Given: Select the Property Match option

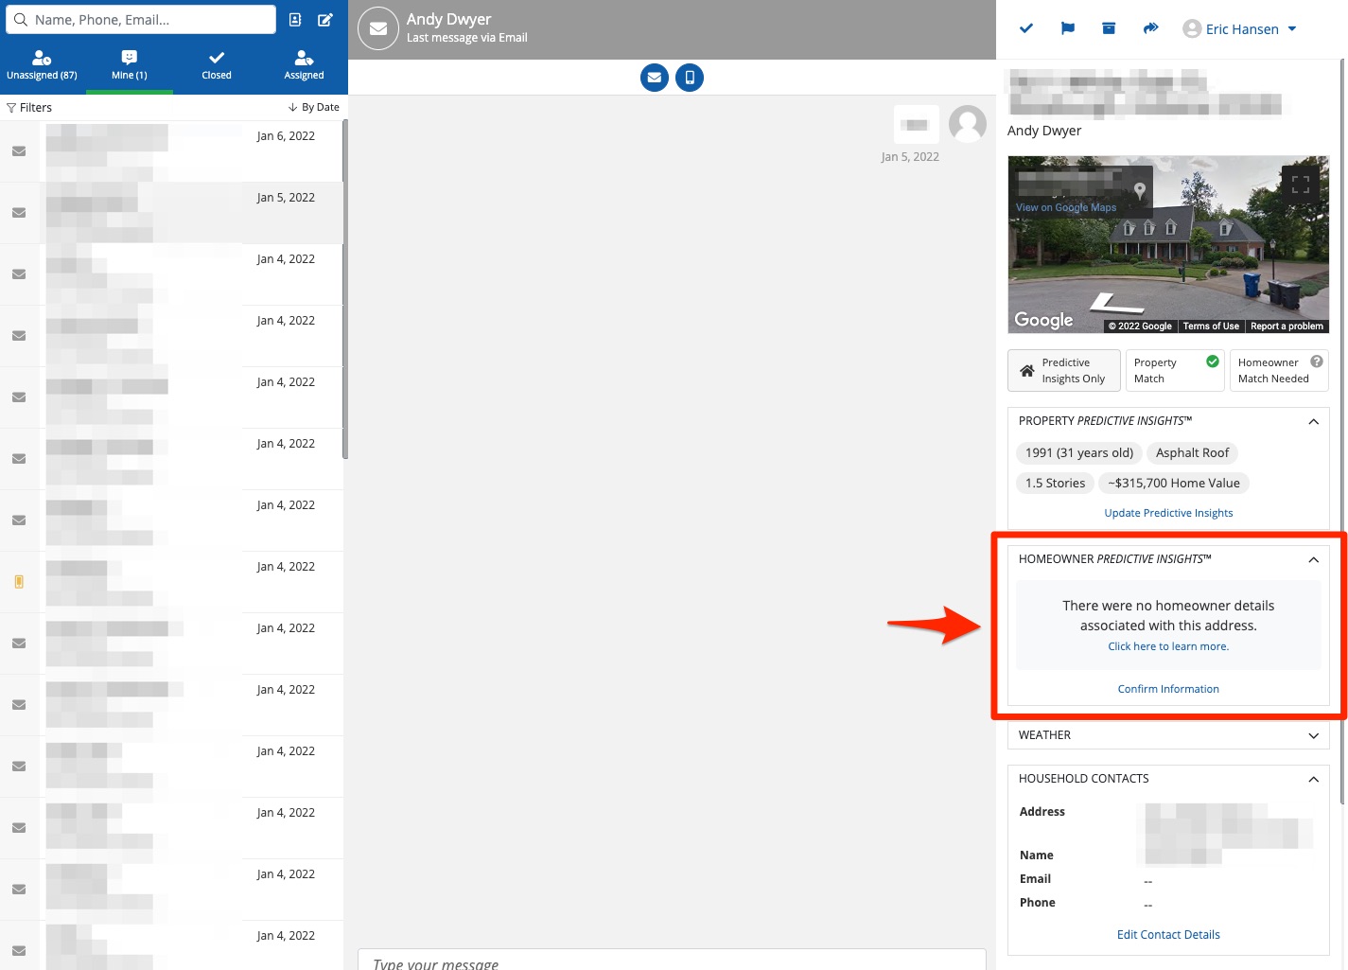Looking at the screenshot, I should pyautogui.click(x=1175, y=371).
